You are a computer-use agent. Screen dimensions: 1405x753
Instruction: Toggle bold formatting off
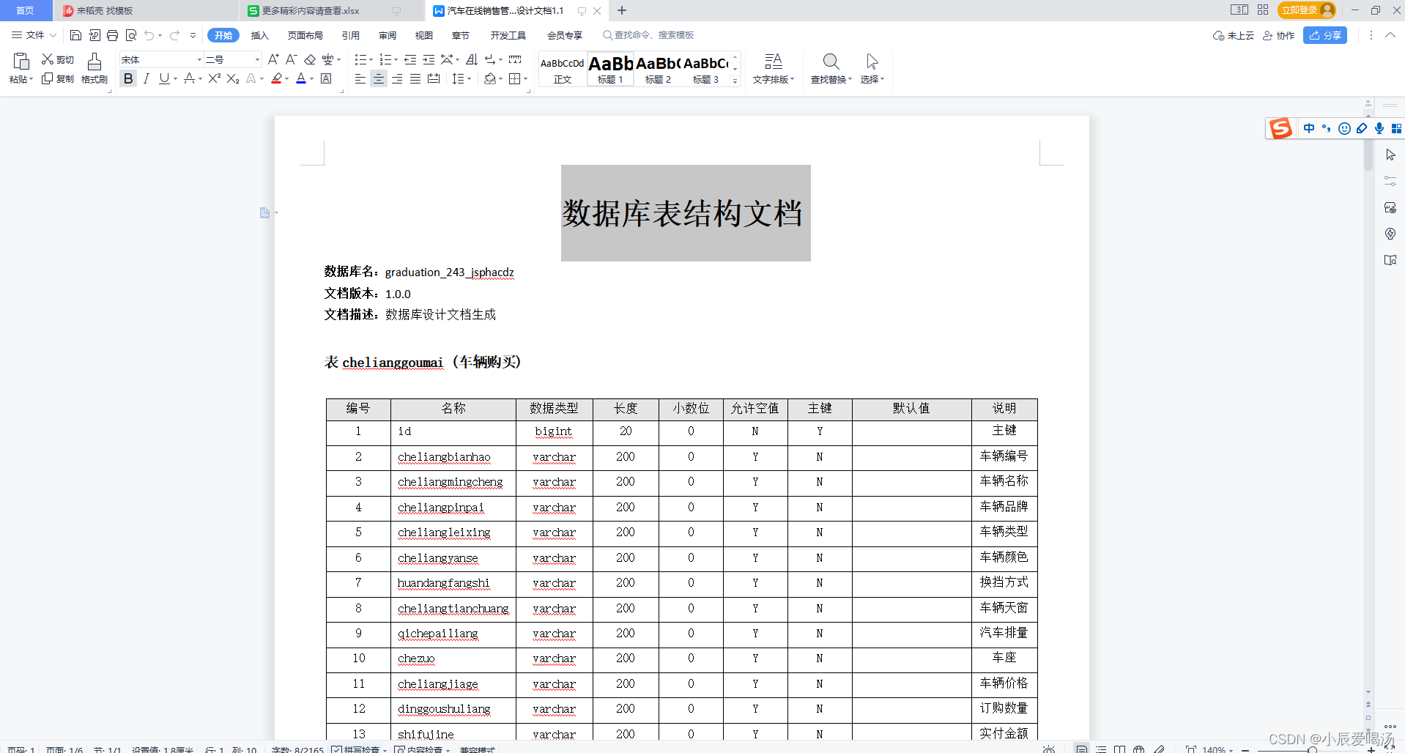tap(128, 78)
